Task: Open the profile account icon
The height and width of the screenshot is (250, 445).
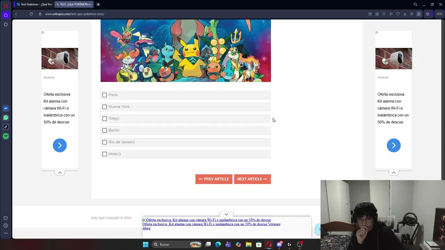Action: (x=419, y=14)
